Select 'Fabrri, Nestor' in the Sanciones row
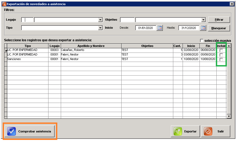Screen dimensions: 237x141 coord(91,59)
